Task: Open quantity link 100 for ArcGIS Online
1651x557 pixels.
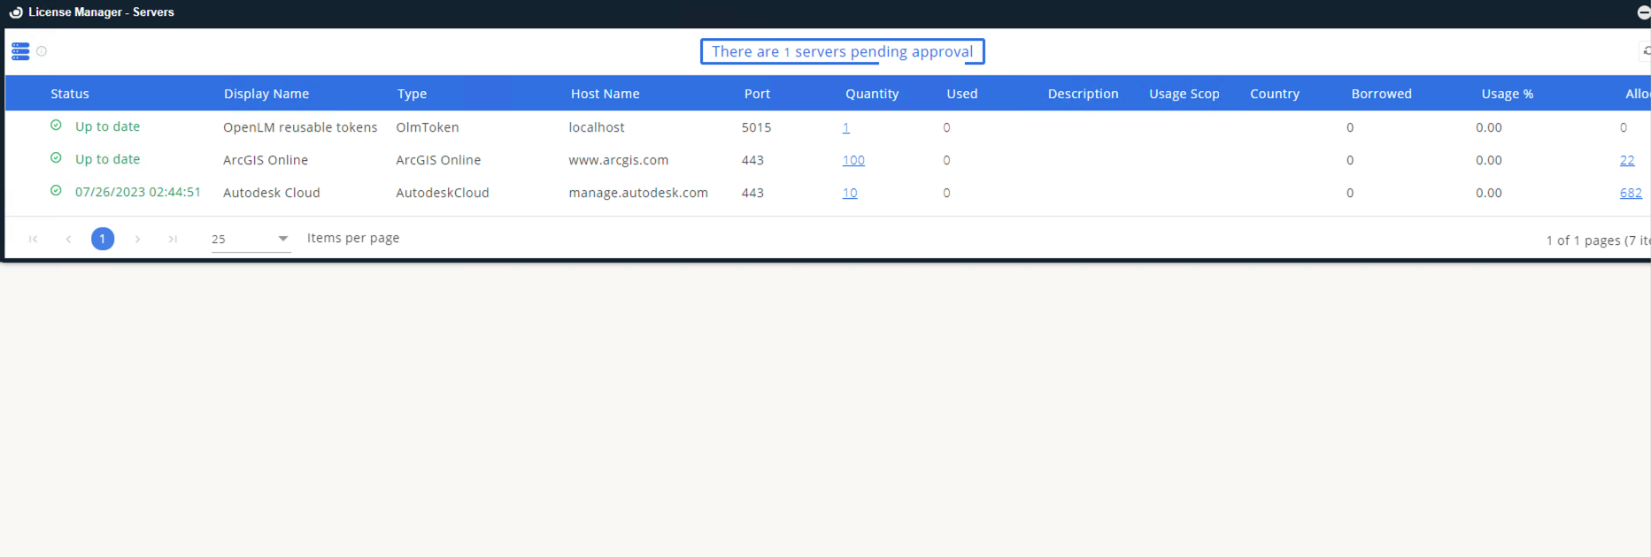Action: coord(853,160)
